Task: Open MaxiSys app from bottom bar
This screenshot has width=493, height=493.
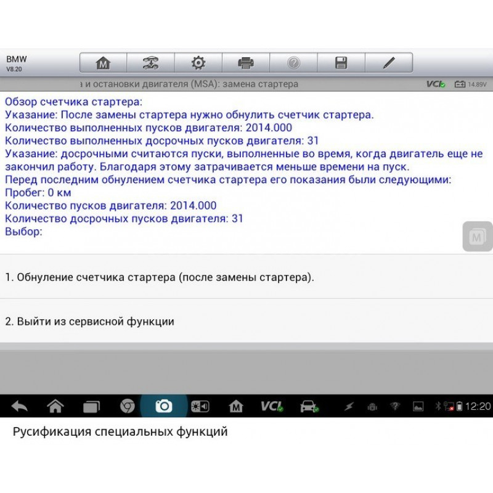Action: pos(235,406)
